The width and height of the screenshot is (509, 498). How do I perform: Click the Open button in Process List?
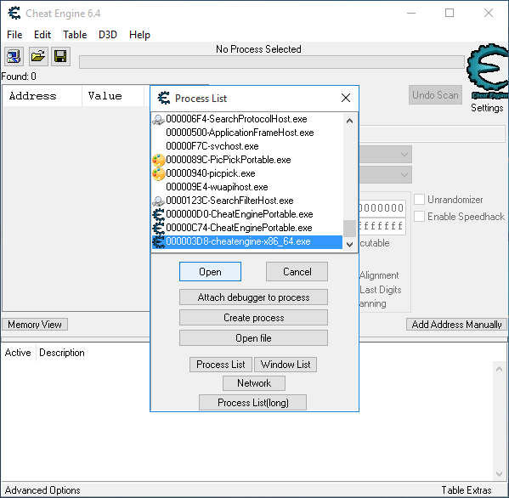point(210,271)
